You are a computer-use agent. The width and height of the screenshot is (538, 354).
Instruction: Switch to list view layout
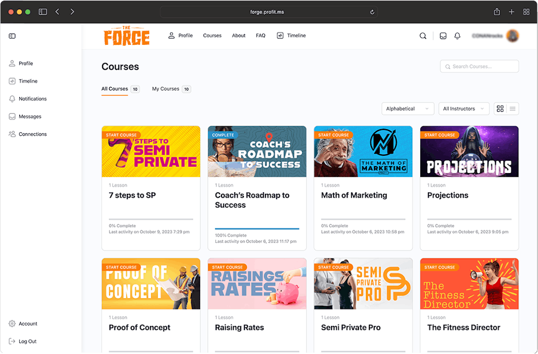click(x=513, y=109)
